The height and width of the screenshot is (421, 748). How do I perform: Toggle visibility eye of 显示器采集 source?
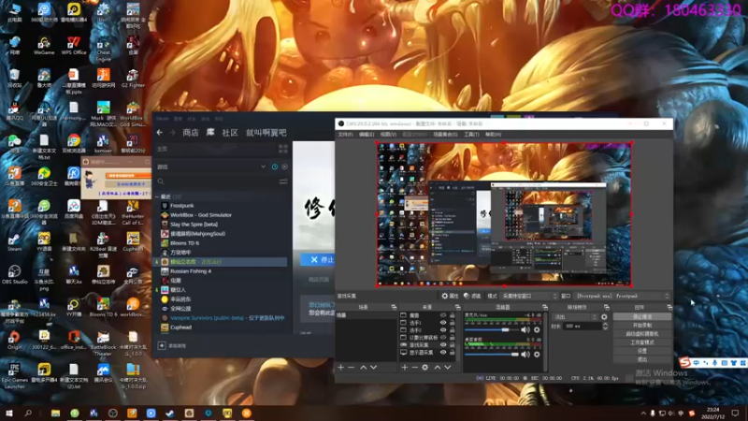click(443, 353)
